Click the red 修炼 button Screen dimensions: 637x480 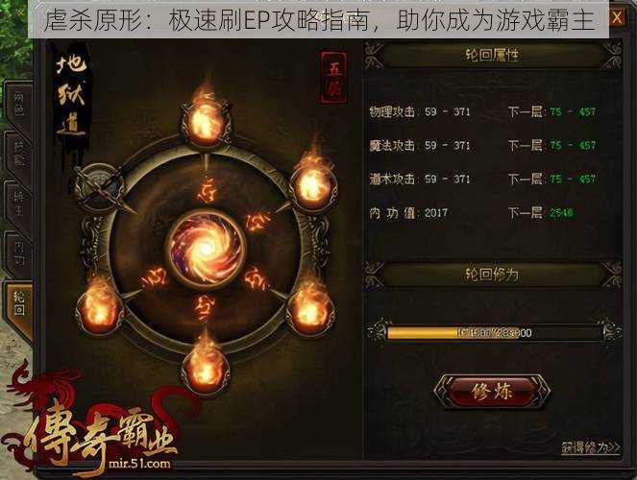tap(492, 391)
